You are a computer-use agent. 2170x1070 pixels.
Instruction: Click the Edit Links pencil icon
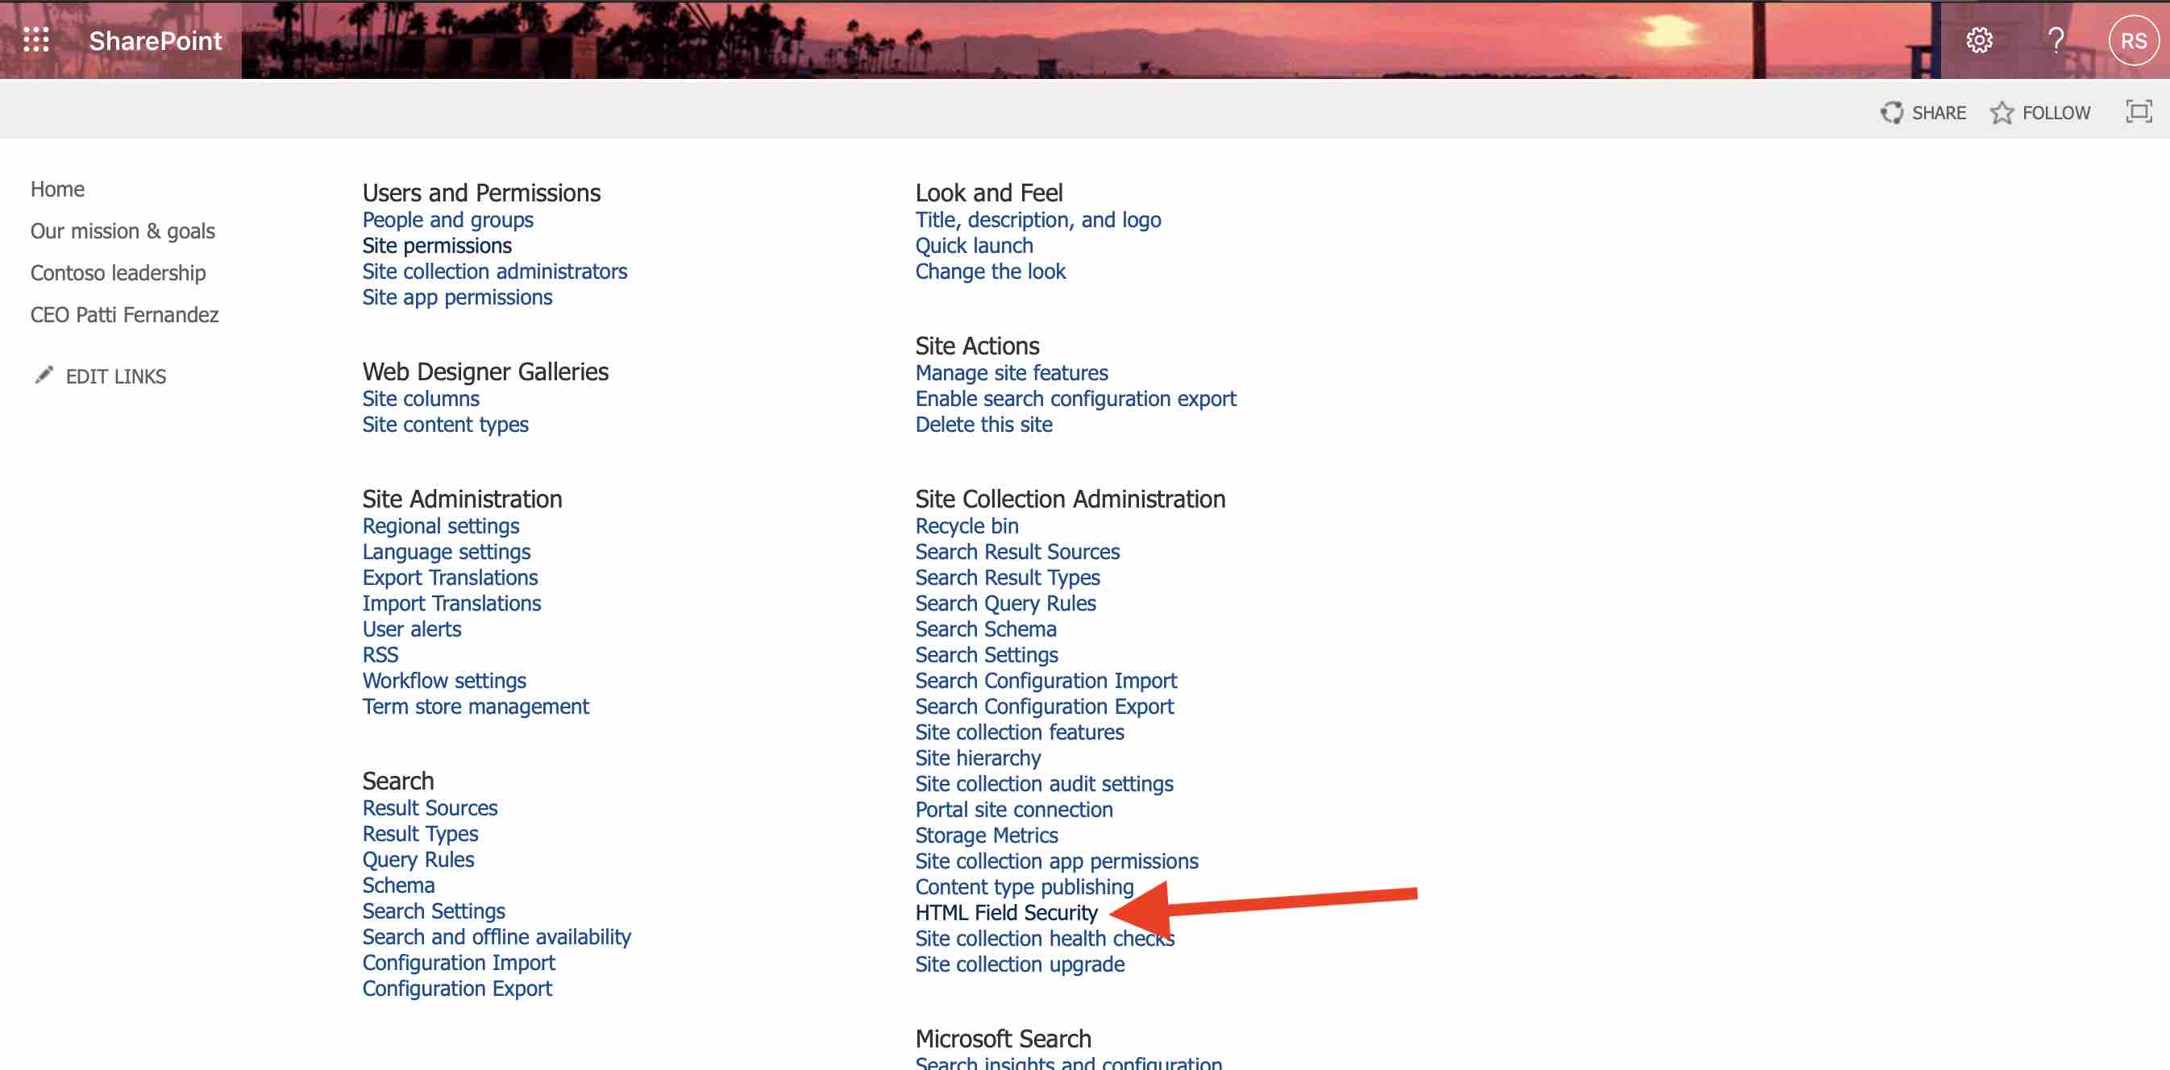tap(44, 375)
